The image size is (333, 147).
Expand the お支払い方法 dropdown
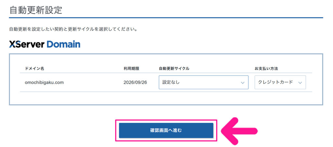coord(280,82)
